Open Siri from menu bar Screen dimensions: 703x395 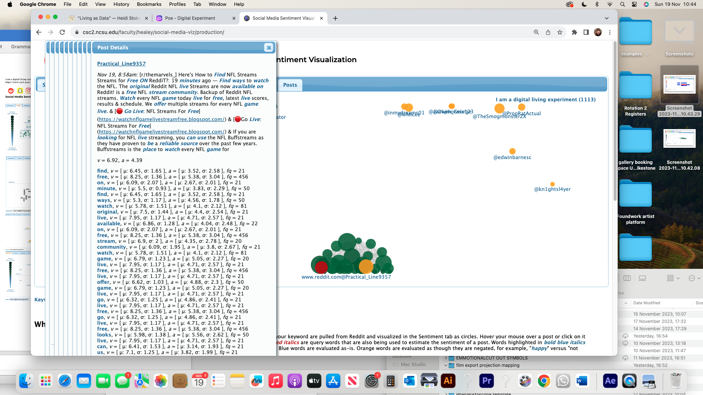coord(646,4)
